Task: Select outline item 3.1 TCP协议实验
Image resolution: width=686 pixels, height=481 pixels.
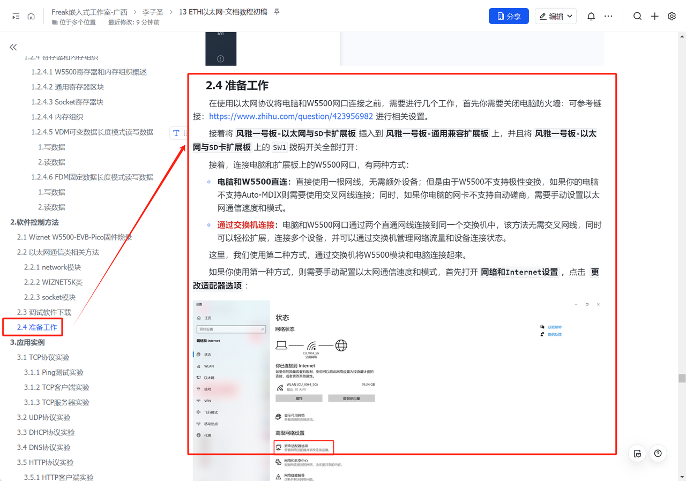Action: coord(43,357)
